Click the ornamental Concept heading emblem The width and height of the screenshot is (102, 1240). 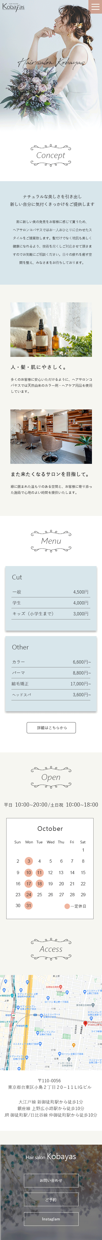(51, 155)
